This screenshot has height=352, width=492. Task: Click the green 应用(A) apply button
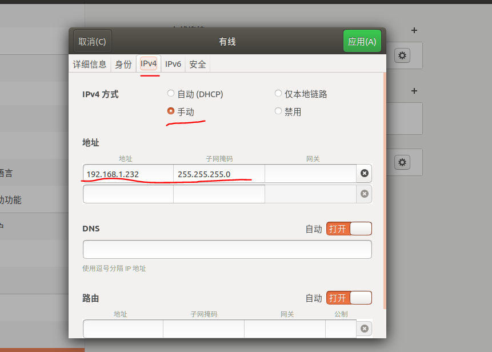point(362,41)
